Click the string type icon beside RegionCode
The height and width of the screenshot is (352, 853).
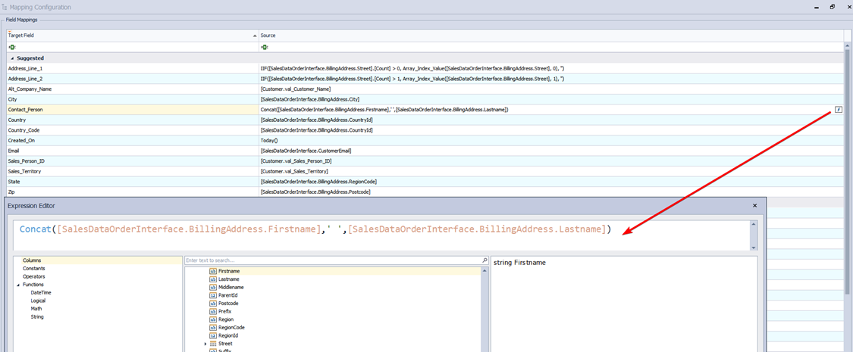click(x=213, y=328)
